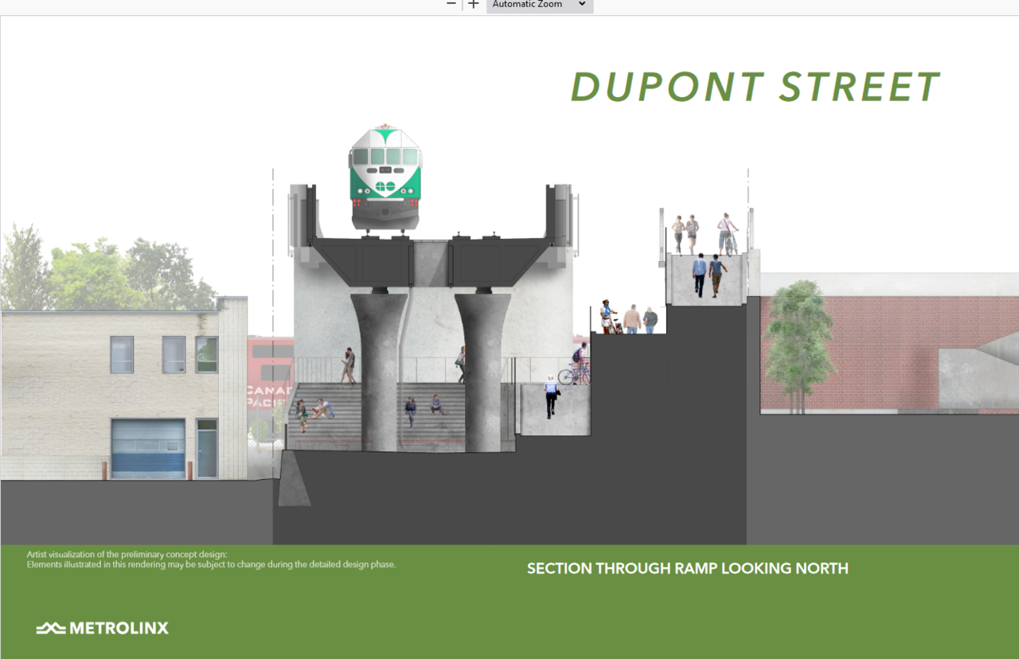1019x659 pixels.
Task: Click the DUPONT STREET heading
Action: [755, 88]
